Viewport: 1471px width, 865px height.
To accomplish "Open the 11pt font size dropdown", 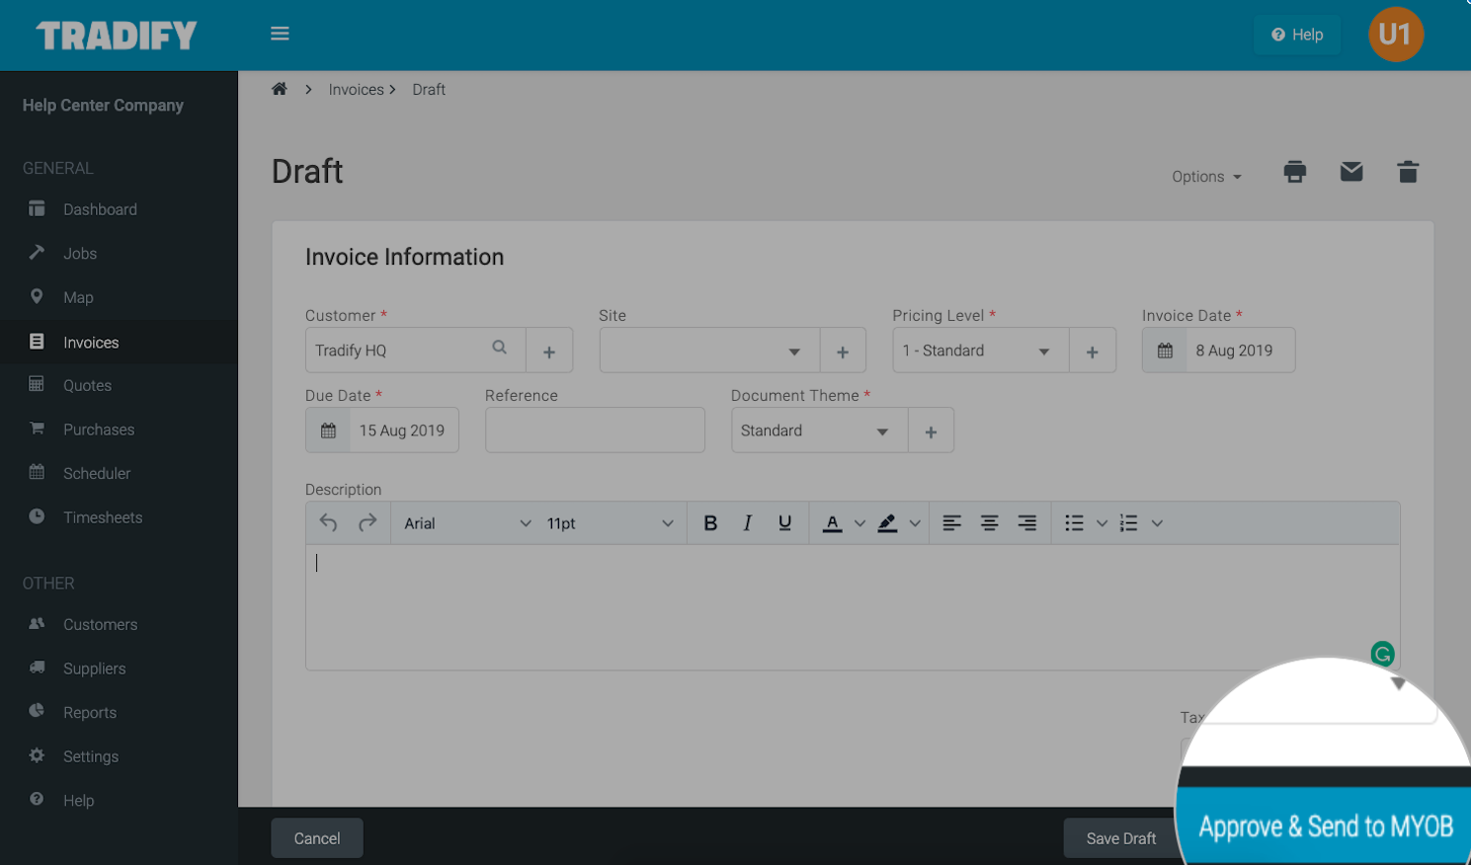I will (x=610, y=523).
